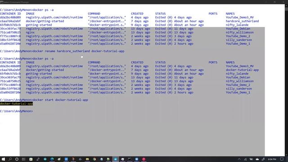Image resolution: width=288 pixels, height=162 pixels.
Task: Click hardcore_sutherland in the first NAMES column
Action: click(242, 21)
